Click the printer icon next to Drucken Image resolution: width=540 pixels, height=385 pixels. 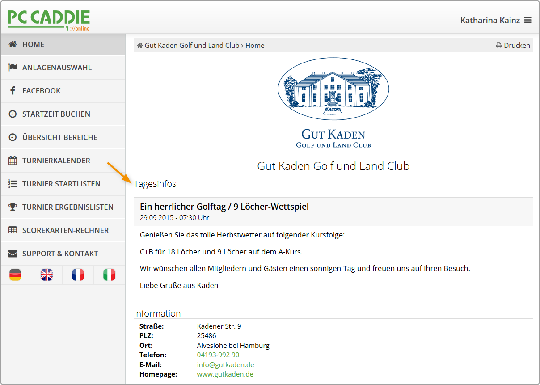tap(498, 46)
